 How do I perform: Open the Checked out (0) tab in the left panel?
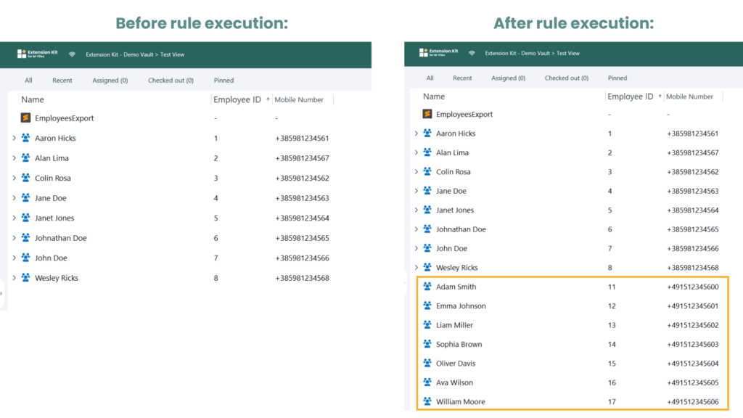tap(171, 81)
